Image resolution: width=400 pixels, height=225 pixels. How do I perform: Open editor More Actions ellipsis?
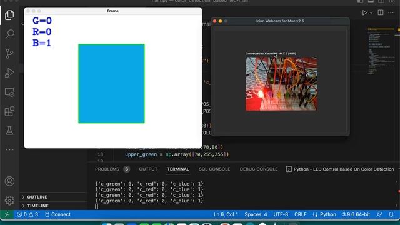(391, 12)
